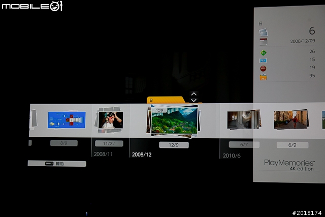Open the courtyard staircase photo stack 6/7
Image resolution: width=325 pixels, height=217 pixels.
pyautogui.click(x=244, y=120)
